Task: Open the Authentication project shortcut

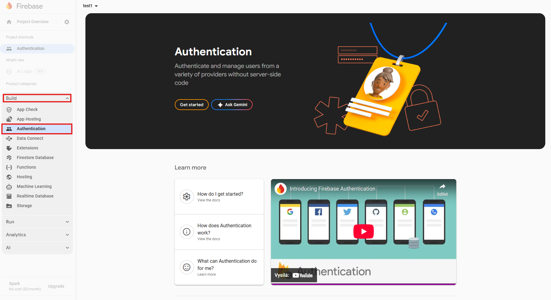Action: tap(37, 49)
